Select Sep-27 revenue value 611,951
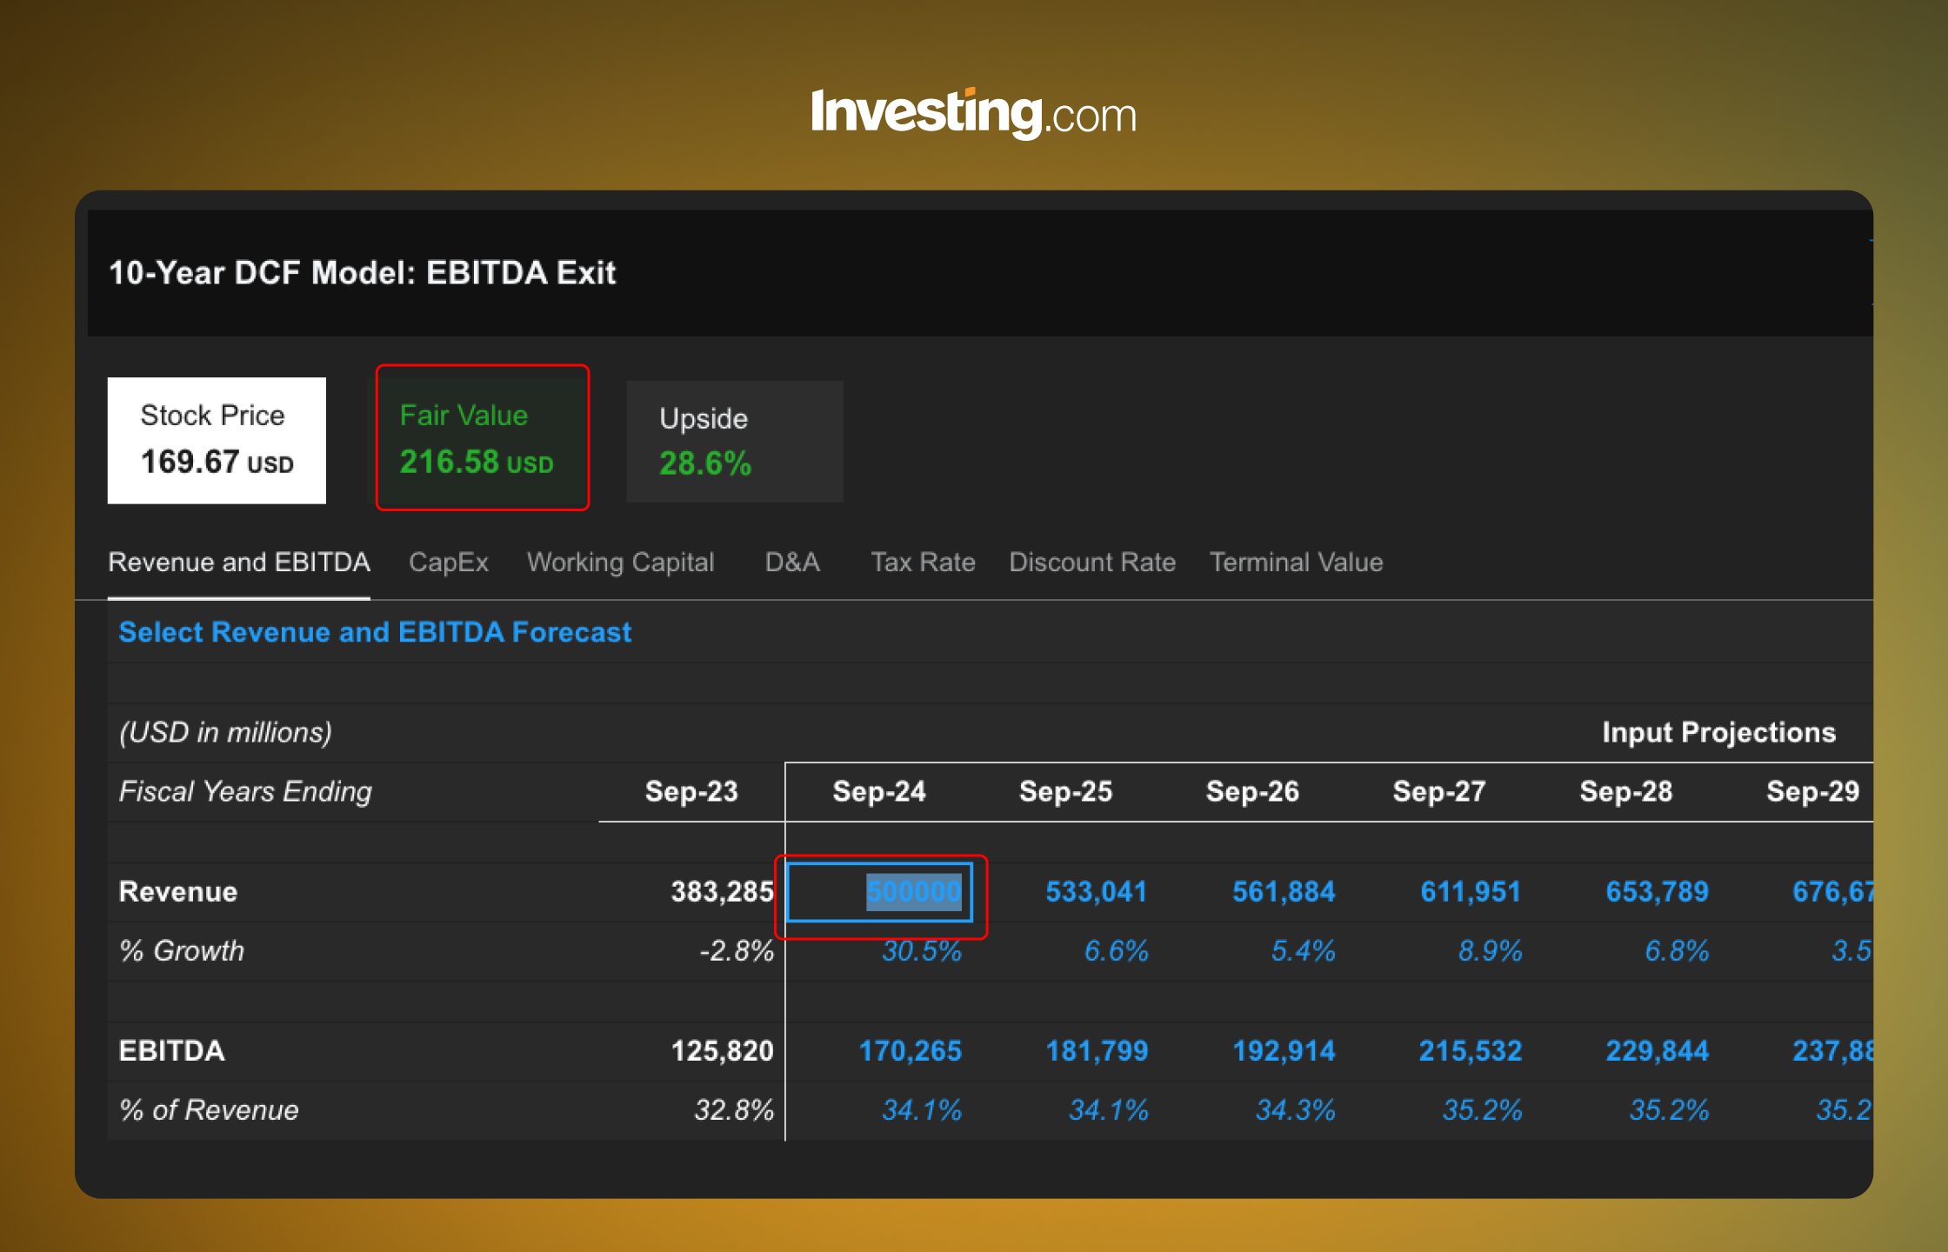Image resolution: width=1948 pixels, height=1252 pixels. tap(1470, 891)
